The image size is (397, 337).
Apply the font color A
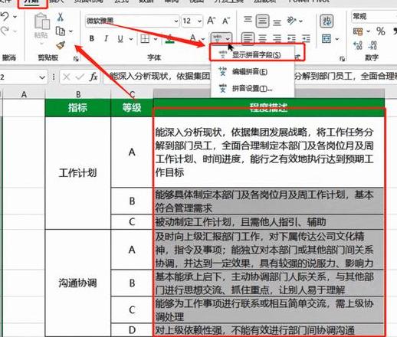193,38
